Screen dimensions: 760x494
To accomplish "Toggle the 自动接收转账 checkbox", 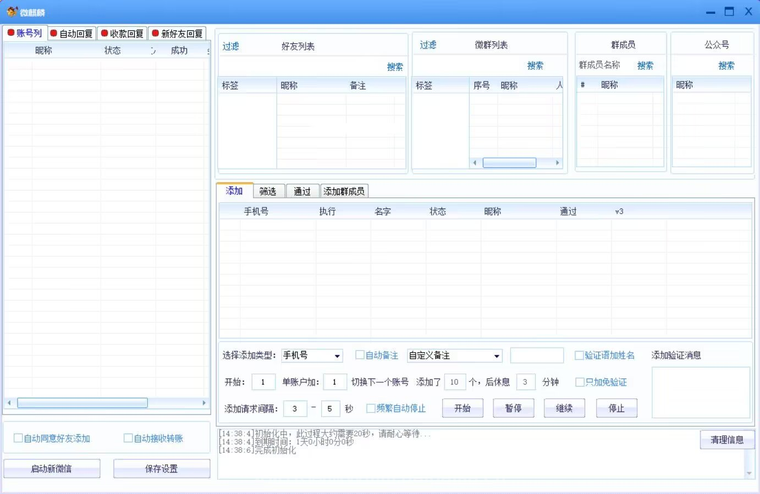I will (129, 438).
